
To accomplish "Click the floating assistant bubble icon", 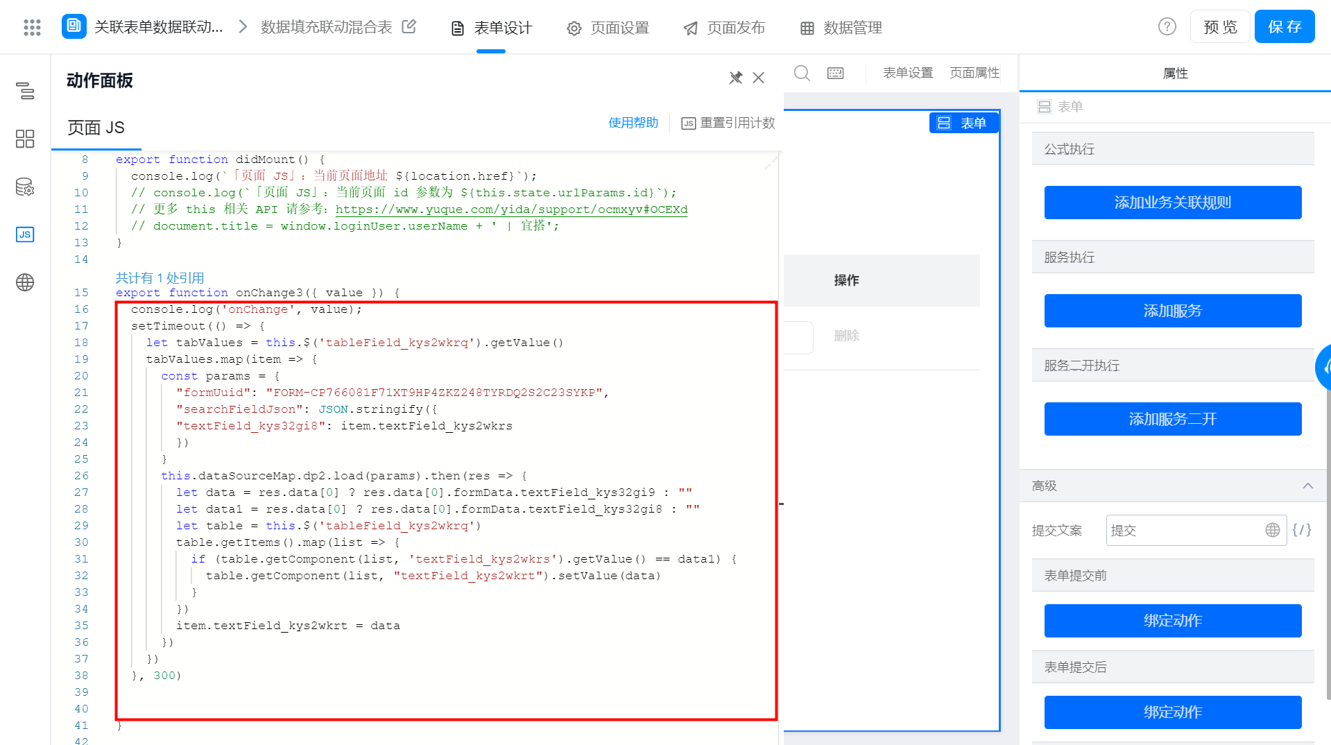I will tap(1324, 368).
